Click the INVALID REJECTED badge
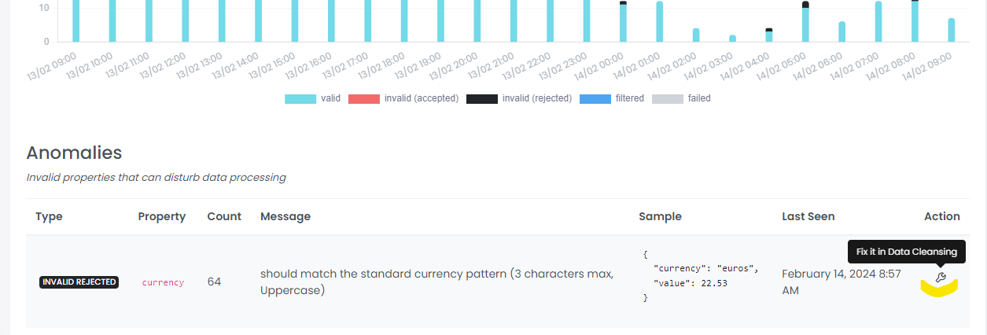This screenshot has width=987, height=335. [x=79, y=282]
